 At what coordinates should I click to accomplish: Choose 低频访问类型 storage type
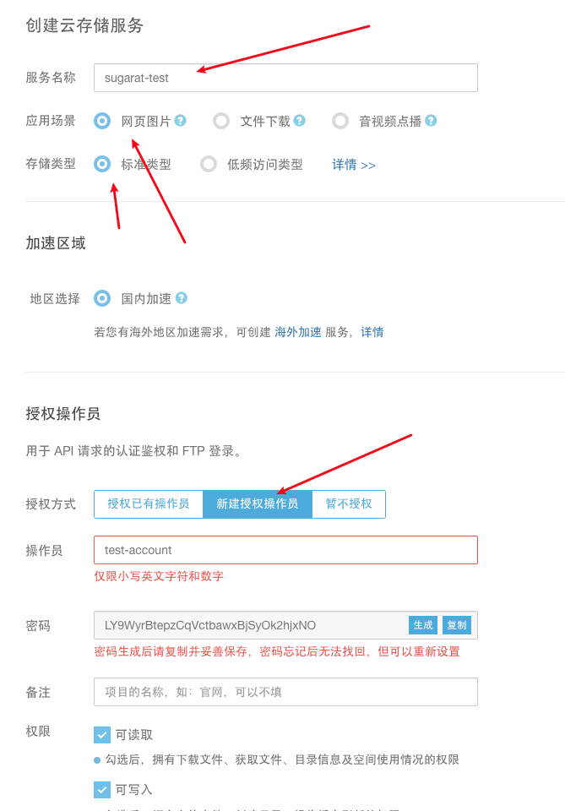pos(209,165)
